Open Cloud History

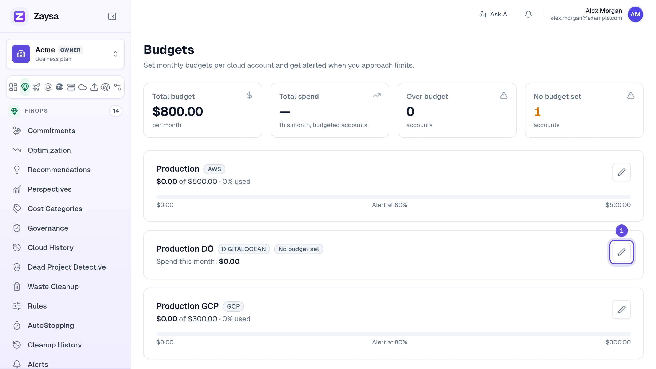pyautogui.click(x=65, y=248)
